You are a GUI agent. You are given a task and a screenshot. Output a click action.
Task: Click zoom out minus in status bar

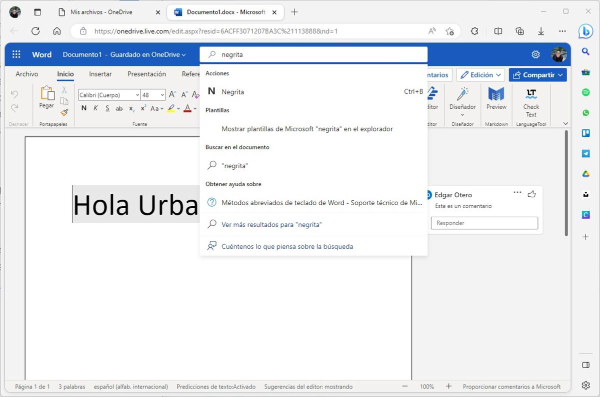405,387
